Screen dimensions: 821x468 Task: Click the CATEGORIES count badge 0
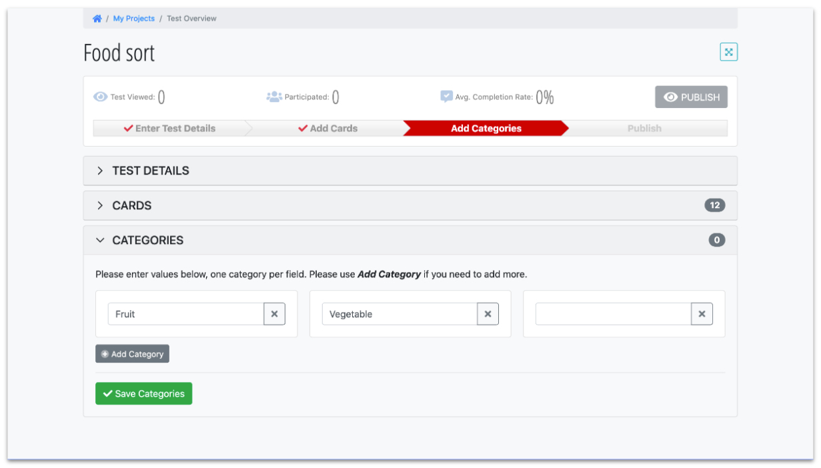click(717, 240)
